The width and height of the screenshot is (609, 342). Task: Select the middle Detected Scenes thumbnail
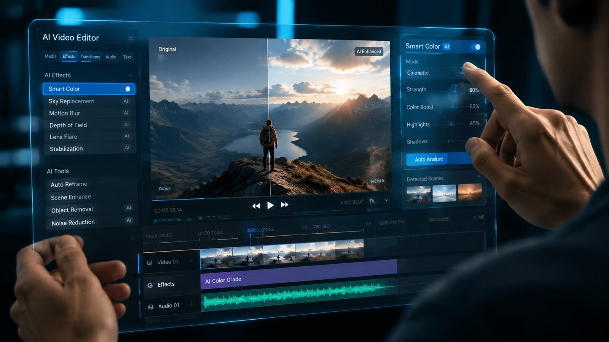[444, 193]
